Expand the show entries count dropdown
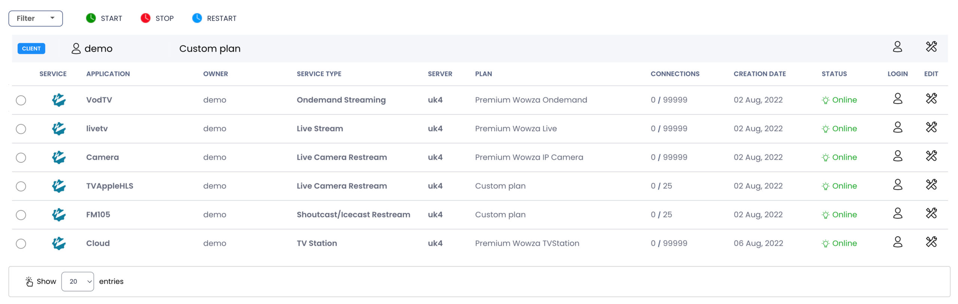 point(77,282)
